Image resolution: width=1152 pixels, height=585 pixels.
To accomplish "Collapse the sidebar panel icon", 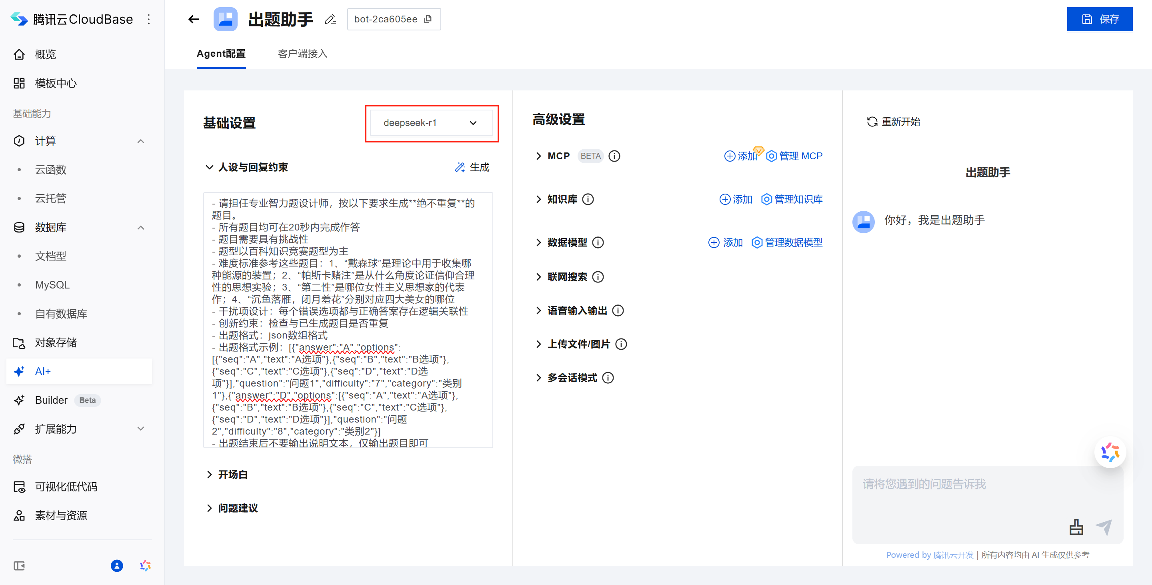I will pos(19,566).
